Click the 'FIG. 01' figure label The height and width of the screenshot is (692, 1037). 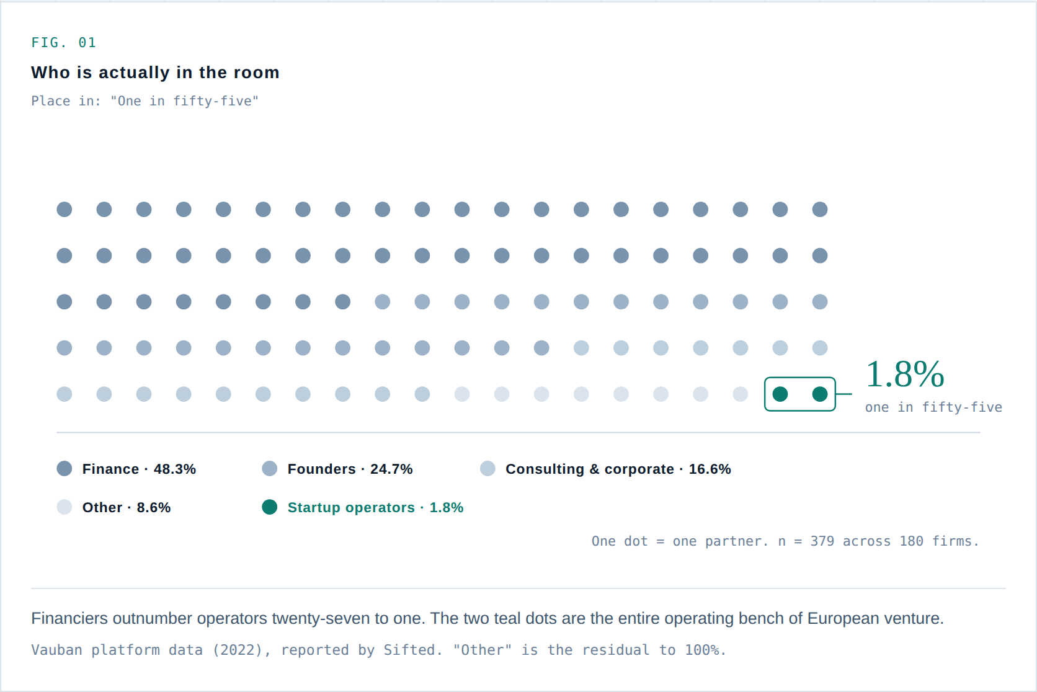click(64, 43)
